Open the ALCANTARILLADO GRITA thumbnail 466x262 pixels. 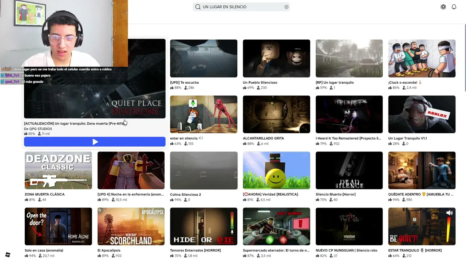pos(276,114)
